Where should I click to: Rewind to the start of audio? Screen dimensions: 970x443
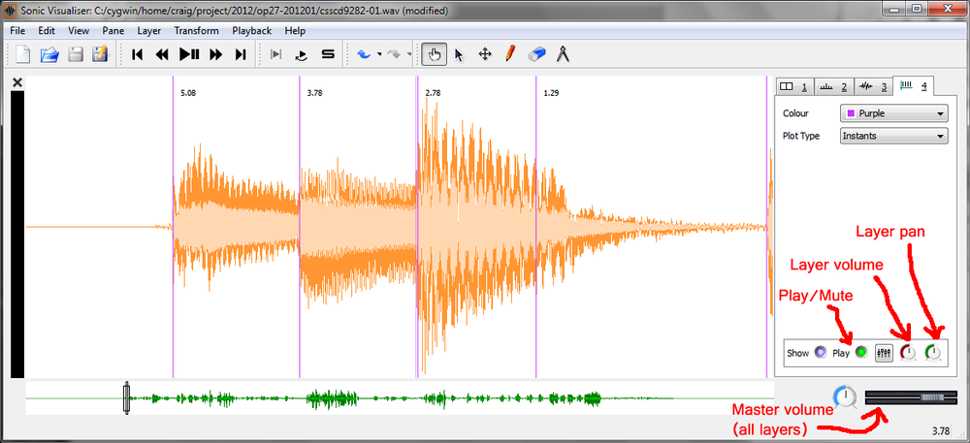(137, 54)
